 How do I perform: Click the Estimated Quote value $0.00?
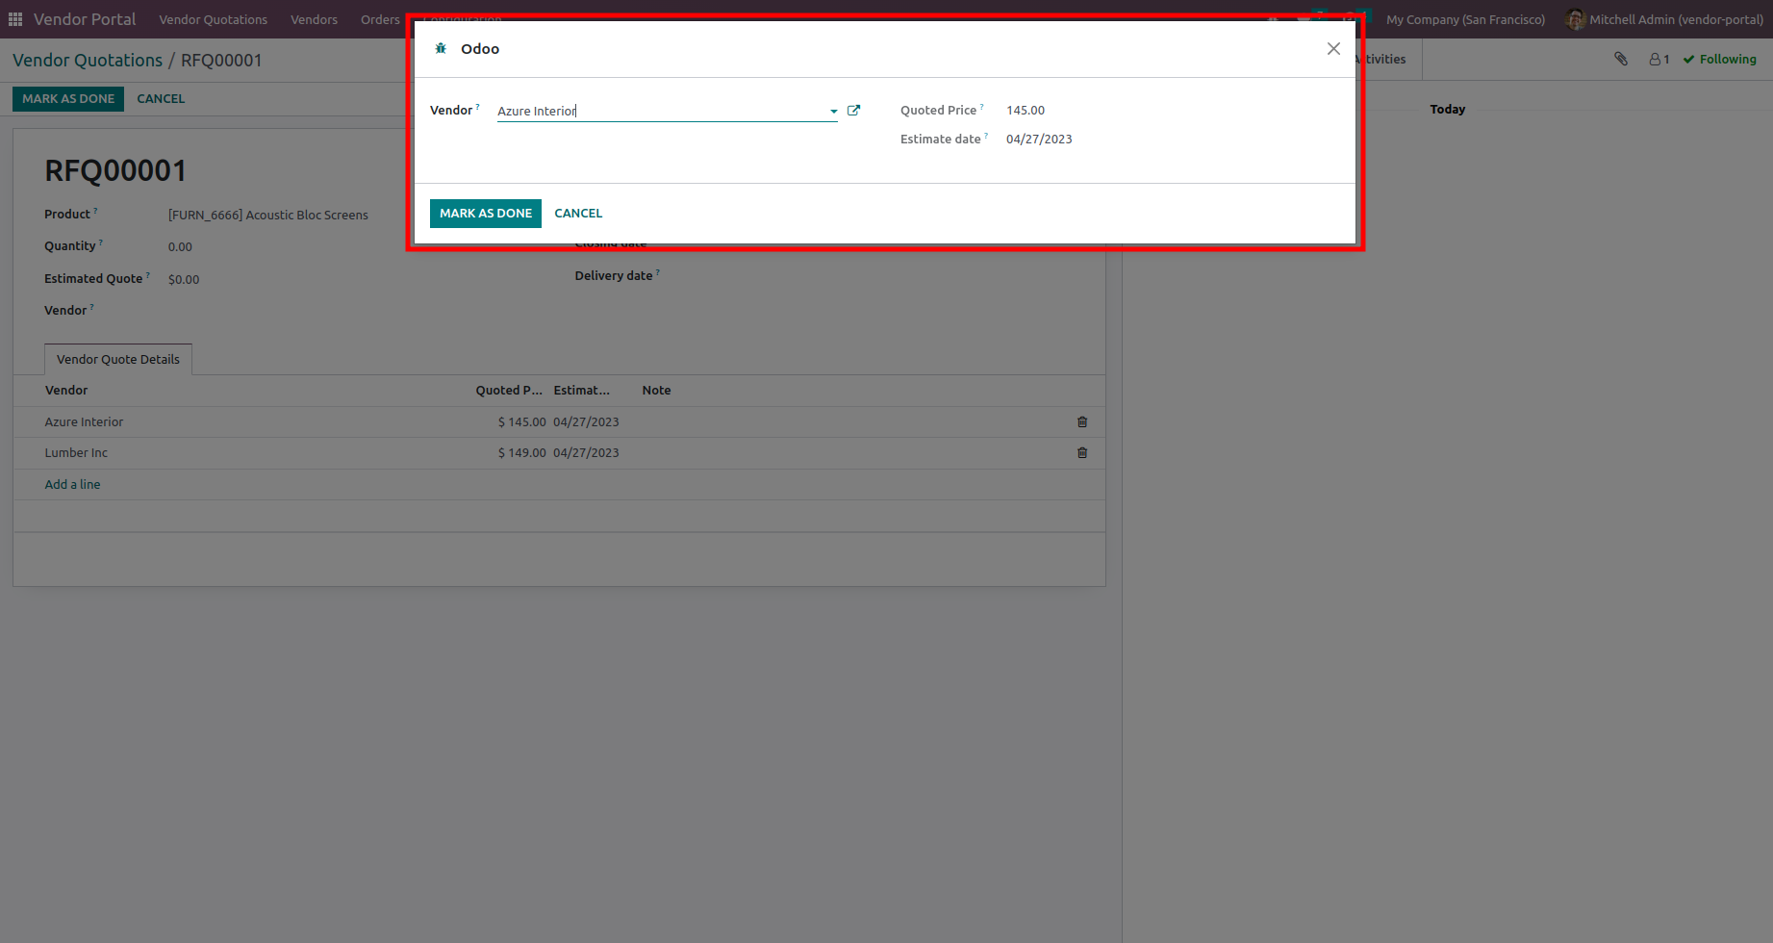pos(184,280)
